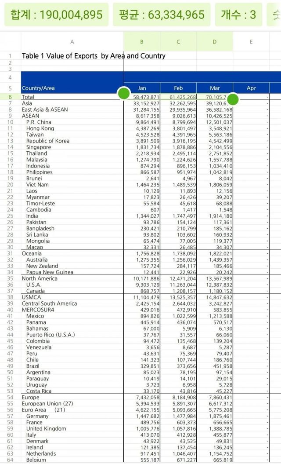Select column C header
The width and height of the screenshot is (281, 464).
[178, 42]
